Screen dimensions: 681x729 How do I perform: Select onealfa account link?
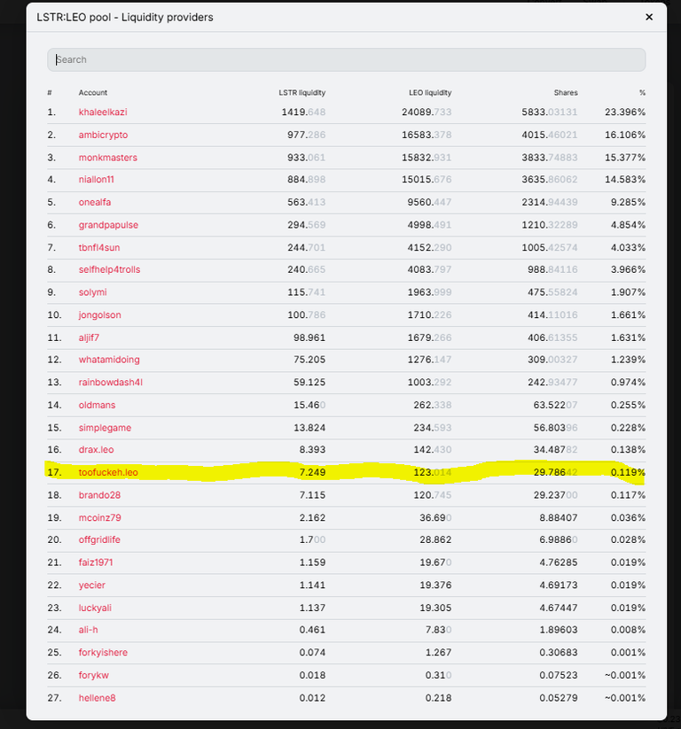tap(95, 202)
